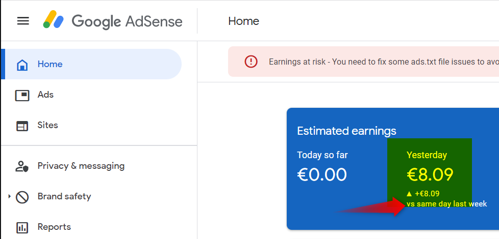The image size is (499, 239).
Task: Click the Ads icon in sidebar
Action: 22,95
